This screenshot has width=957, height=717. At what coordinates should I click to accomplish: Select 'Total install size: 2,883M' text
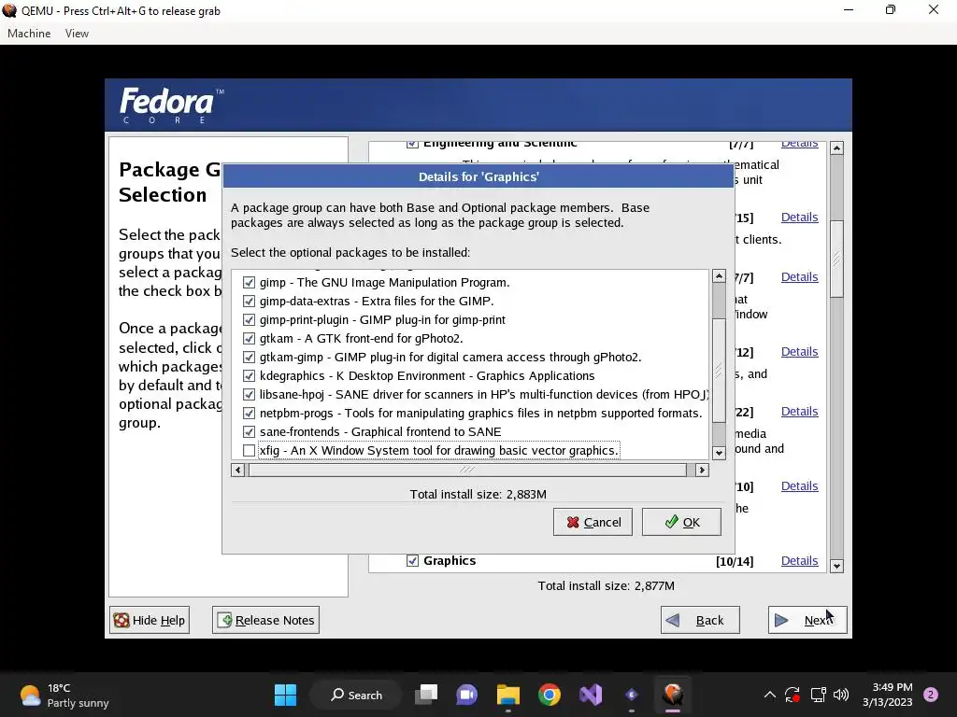pos(478,494)
